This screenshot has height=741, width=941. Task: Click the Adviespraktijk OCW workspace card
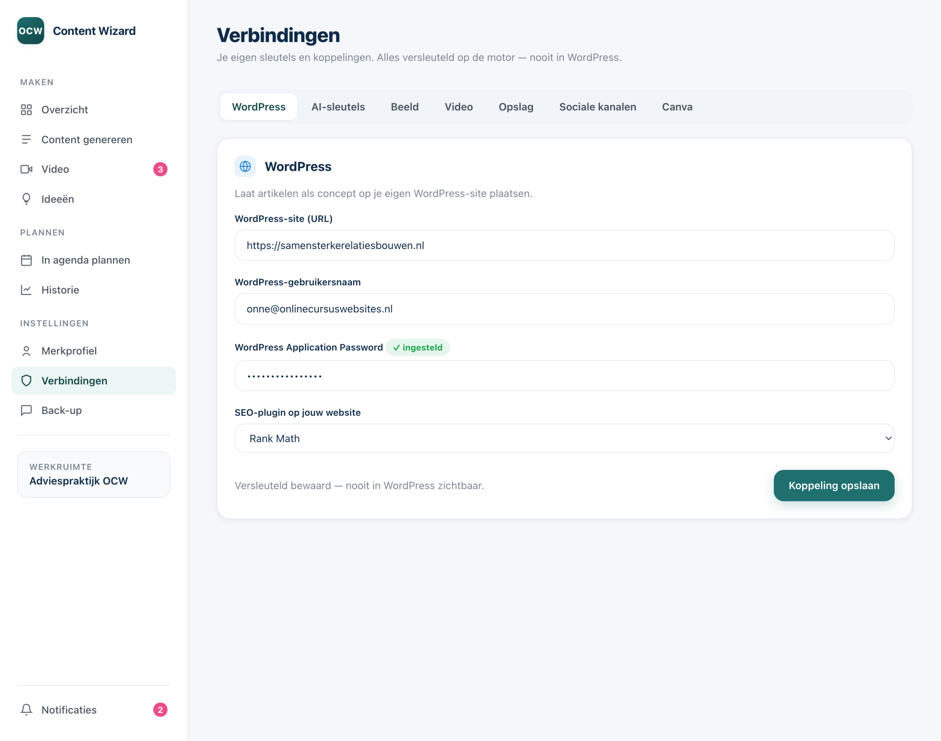click(94, 474)
